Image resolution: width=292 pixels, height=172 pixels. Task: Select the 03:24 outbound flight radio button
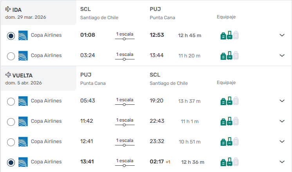[x=11, y=56]
